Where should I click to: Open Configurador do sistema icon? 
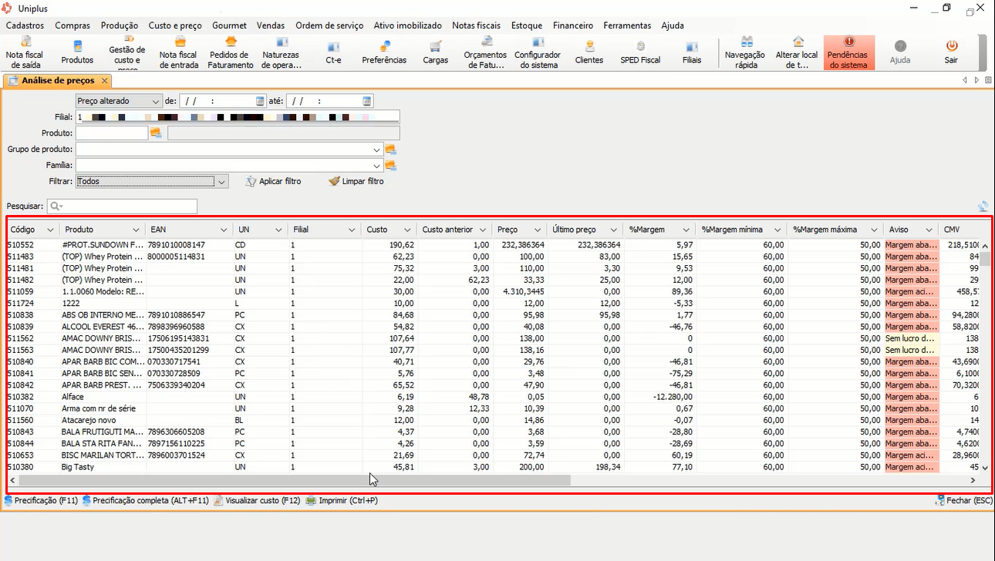537,52
